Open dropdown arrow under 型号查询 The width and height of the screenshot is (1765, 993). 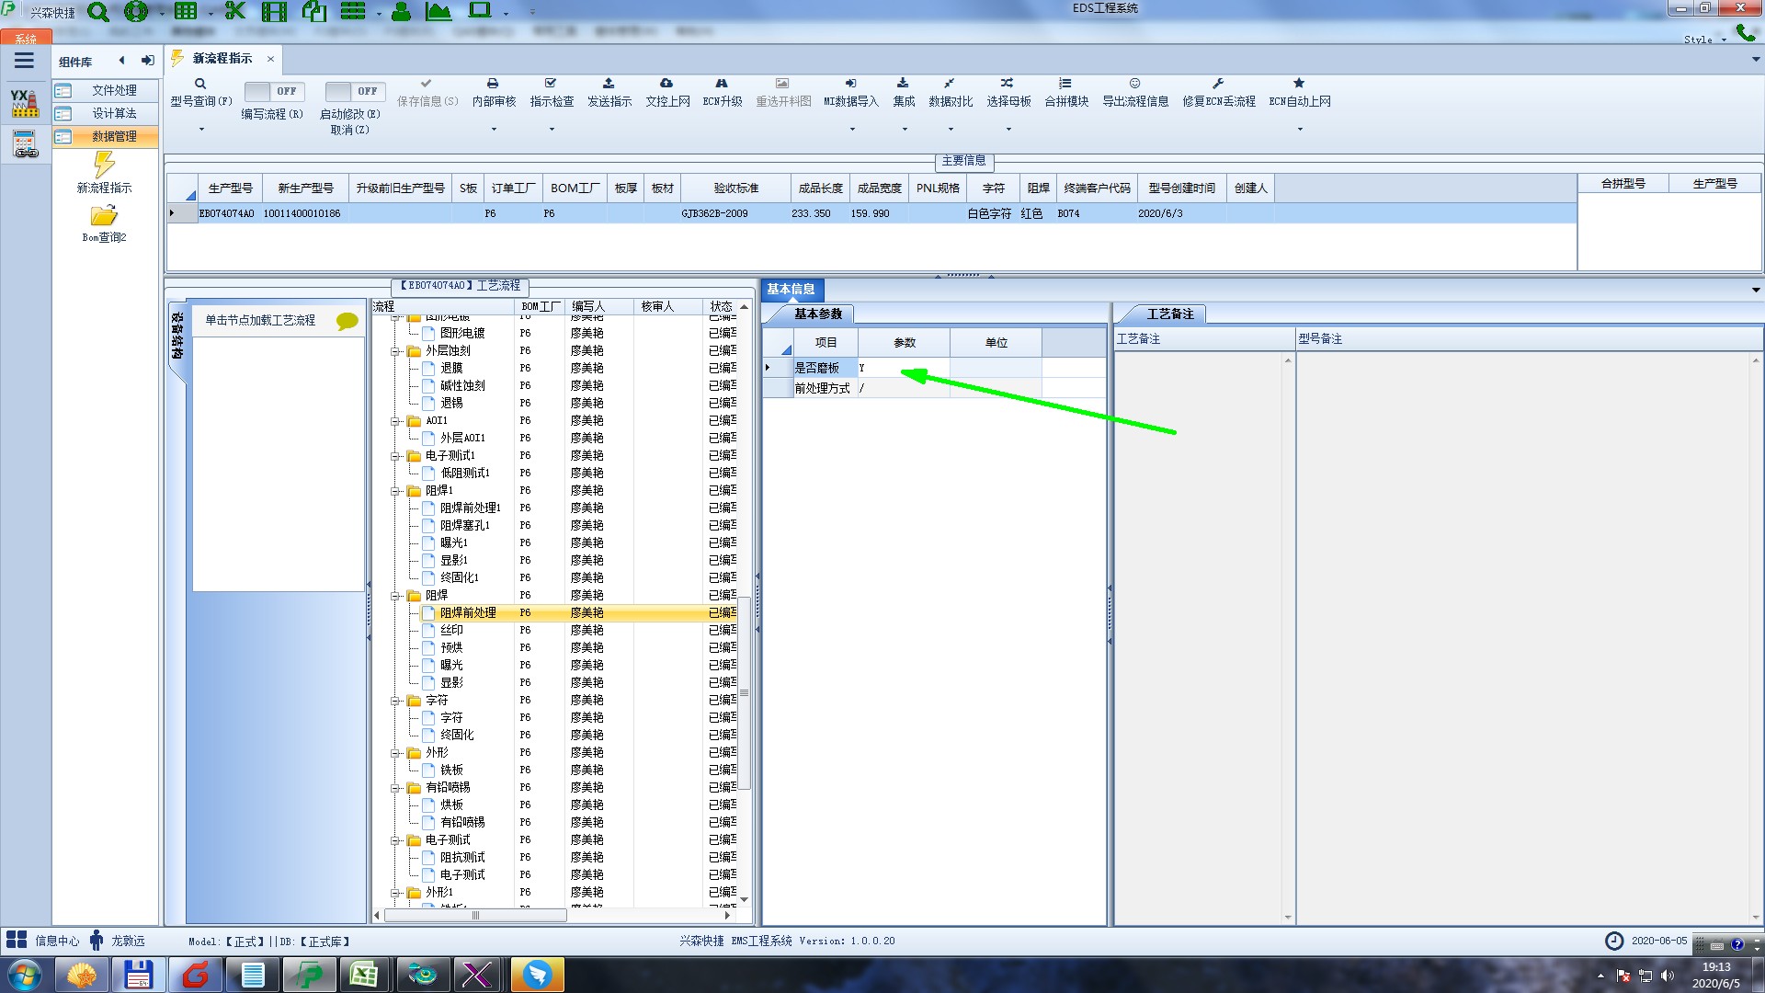click(201, 129)
